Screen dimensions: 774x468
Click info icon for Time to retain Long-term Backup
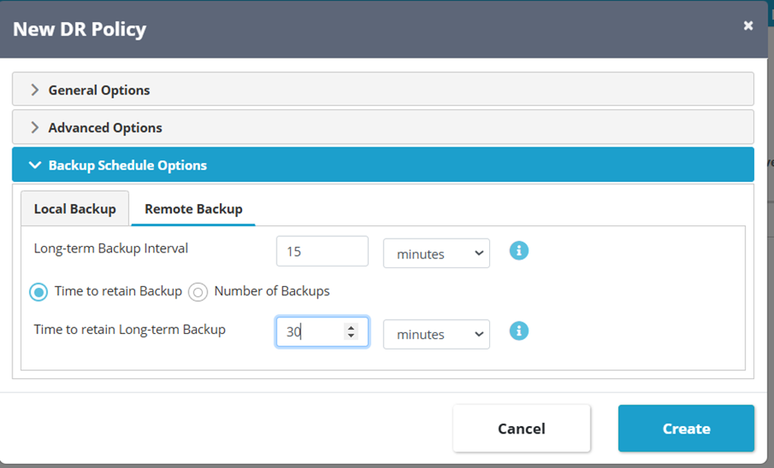click(x=519, y=331)
